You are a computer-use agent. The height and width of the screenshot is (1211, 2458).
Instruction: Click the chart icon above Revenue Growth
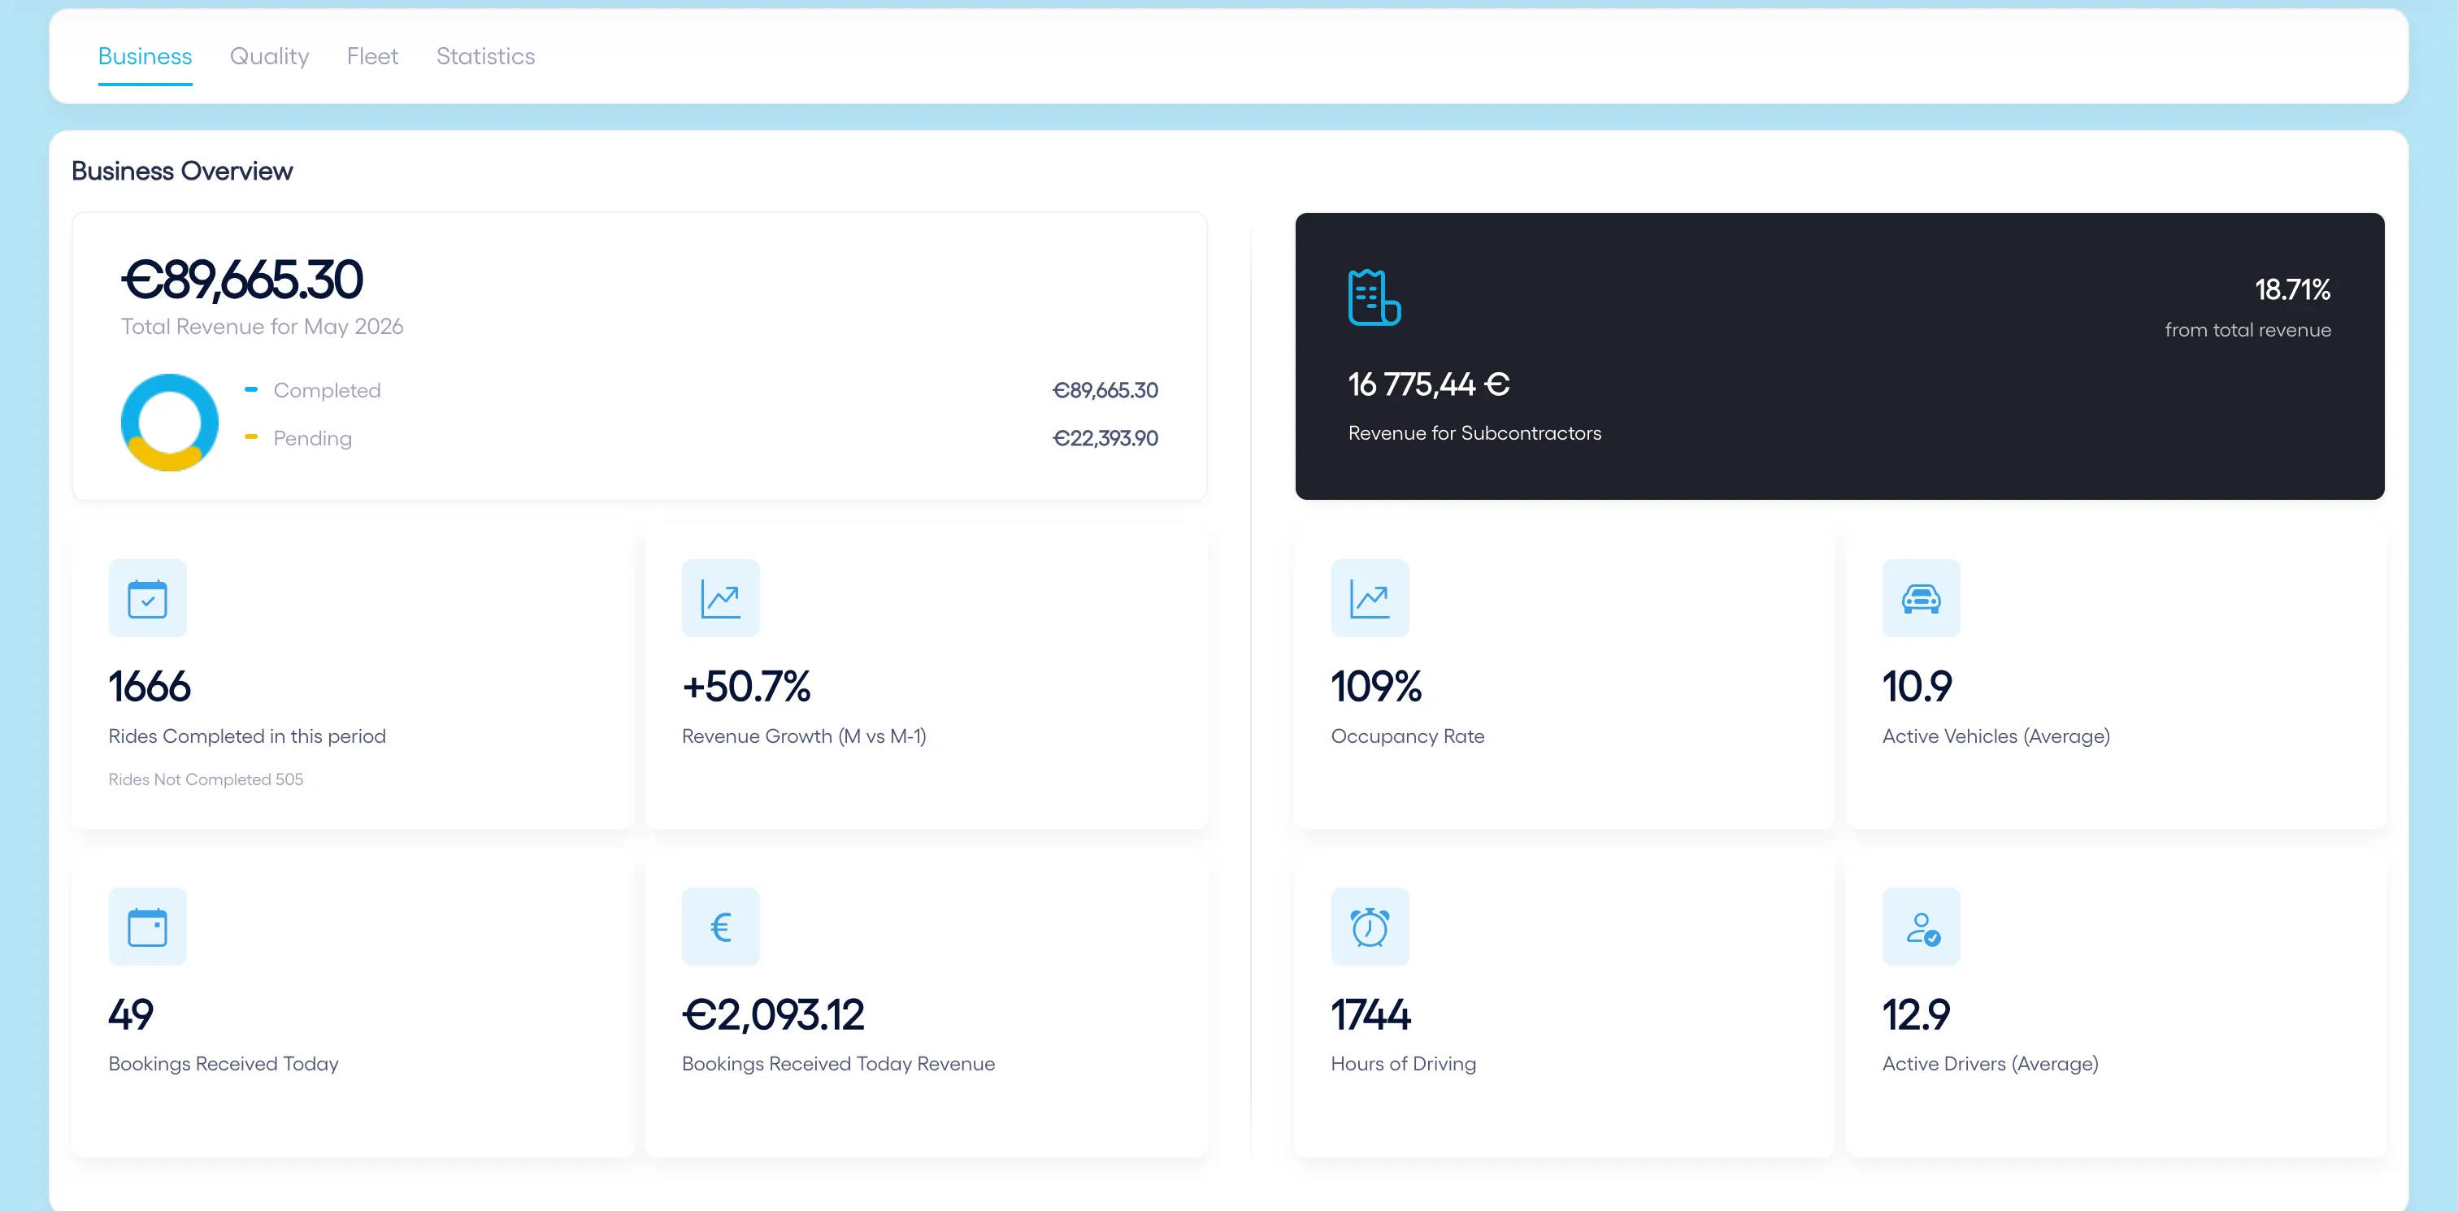click(720, 598)
